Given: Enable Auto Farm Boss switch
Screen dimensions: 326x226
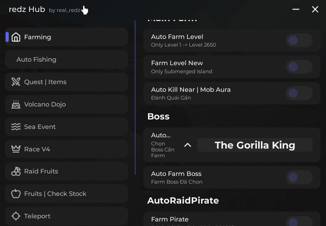Looking at the screenshot, I should pyautogui.click(x=299, y=177).
